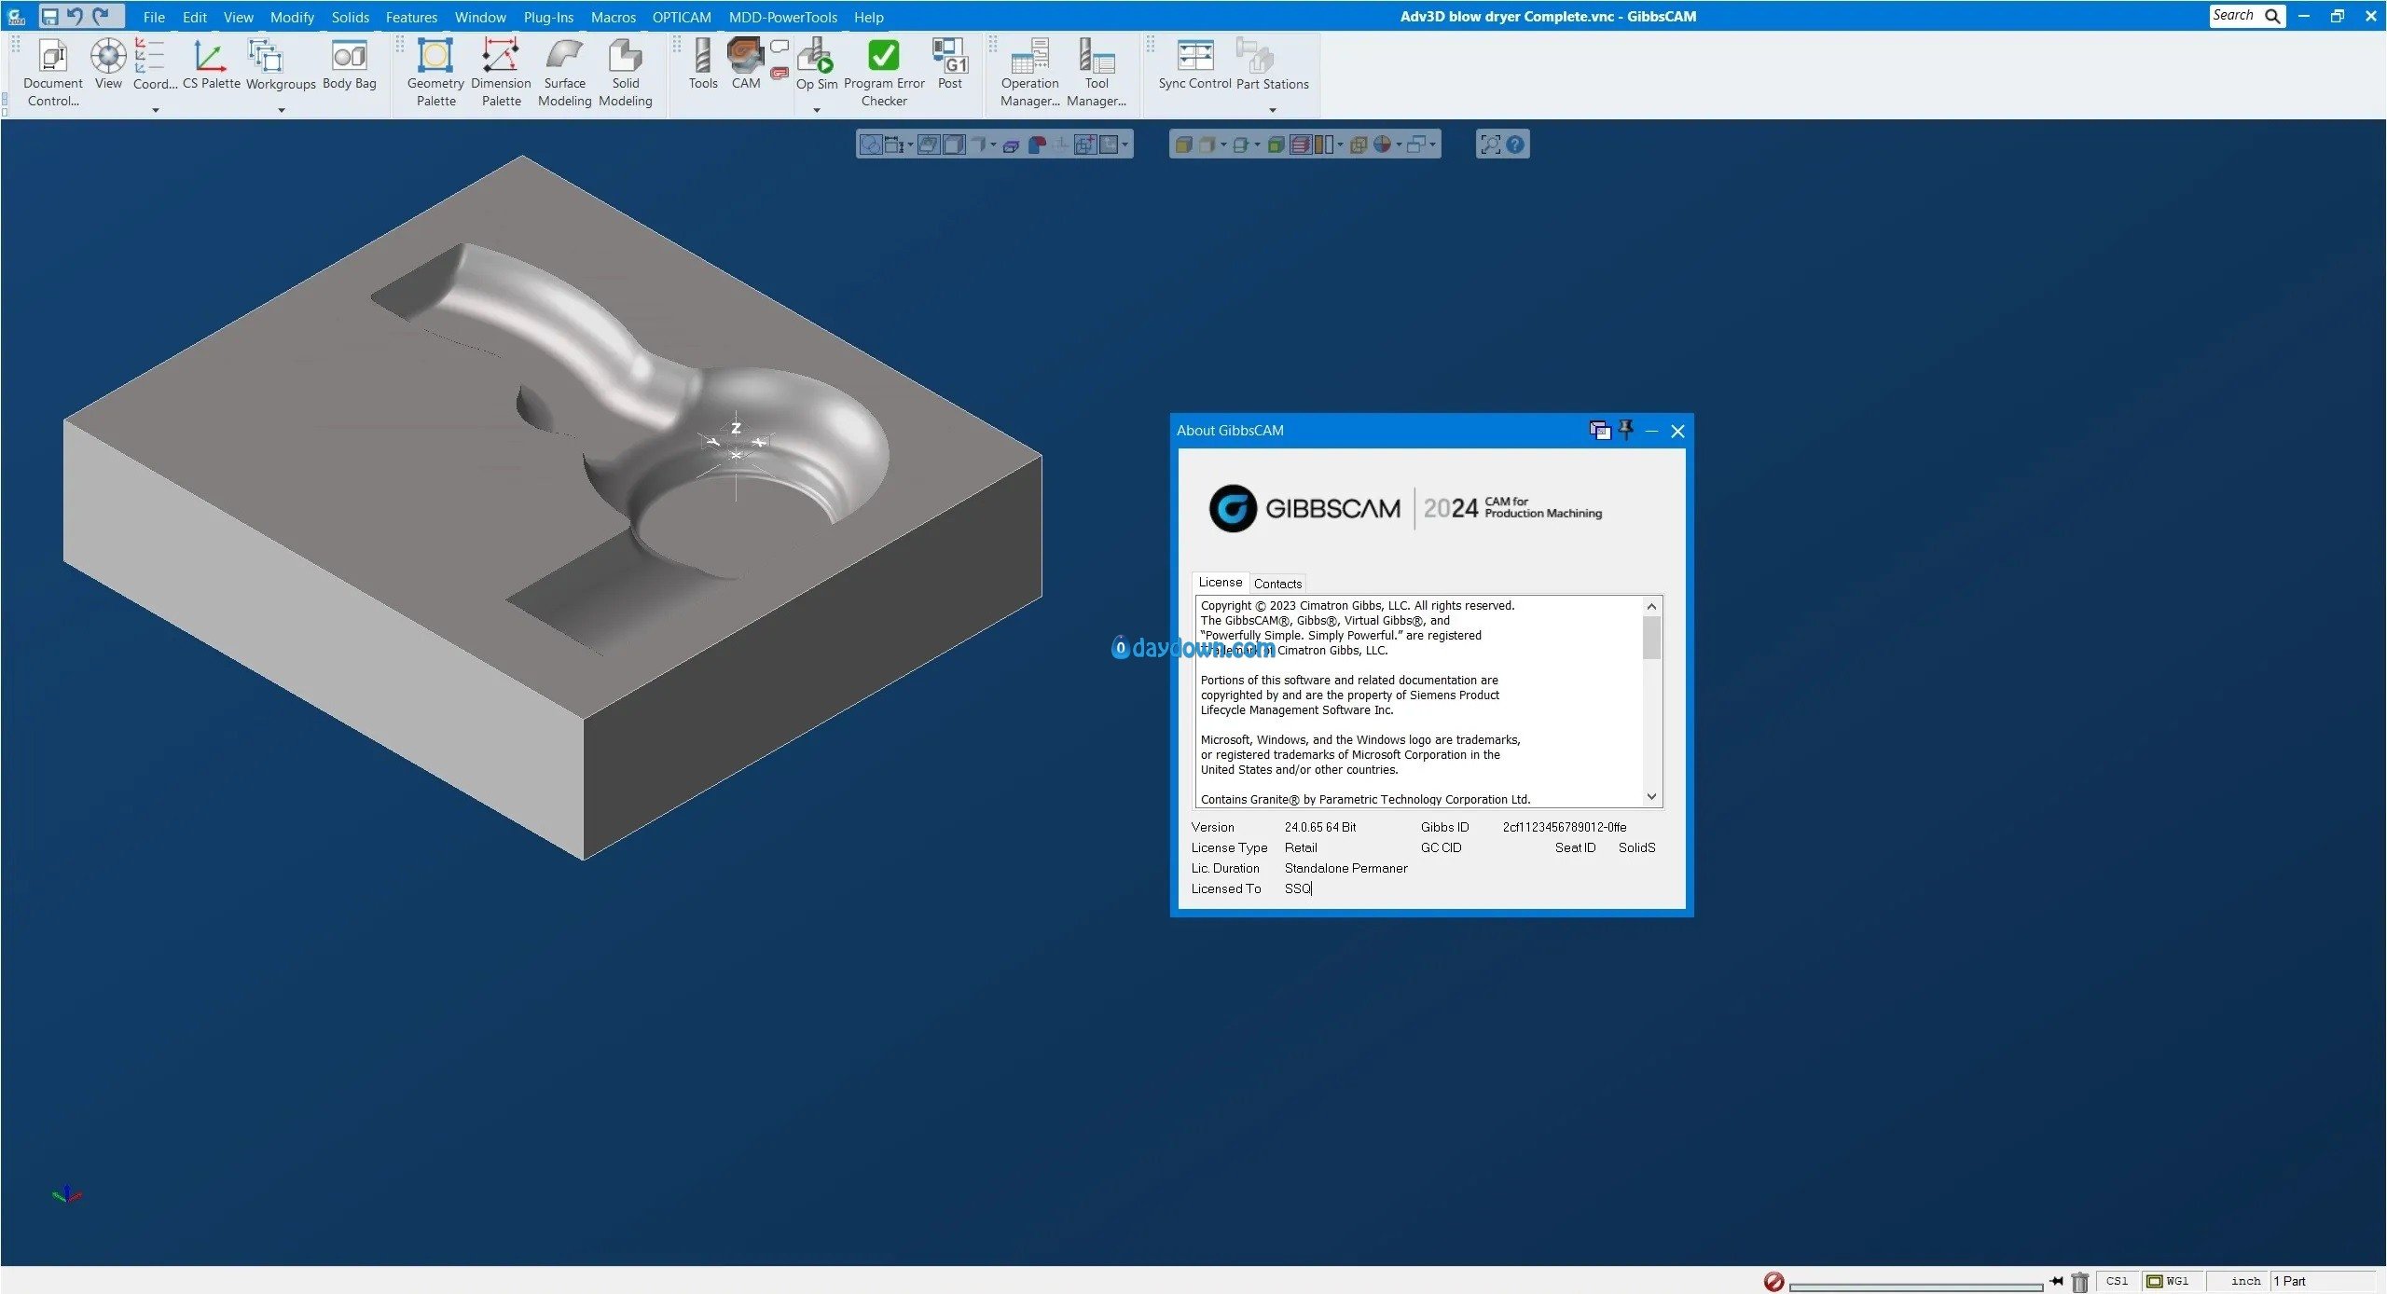This screenshot has width=2387, height=1294.
Task: Toggle the red layered slices icon
Action: 1301,145
